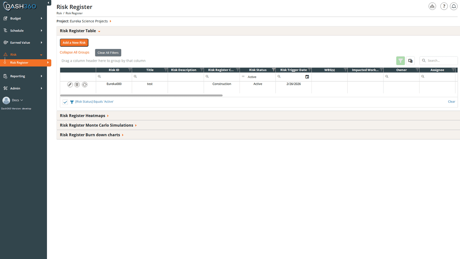Open the help question mark icon
Viewport: 460px width, 259px height.
tap(444, 6)
